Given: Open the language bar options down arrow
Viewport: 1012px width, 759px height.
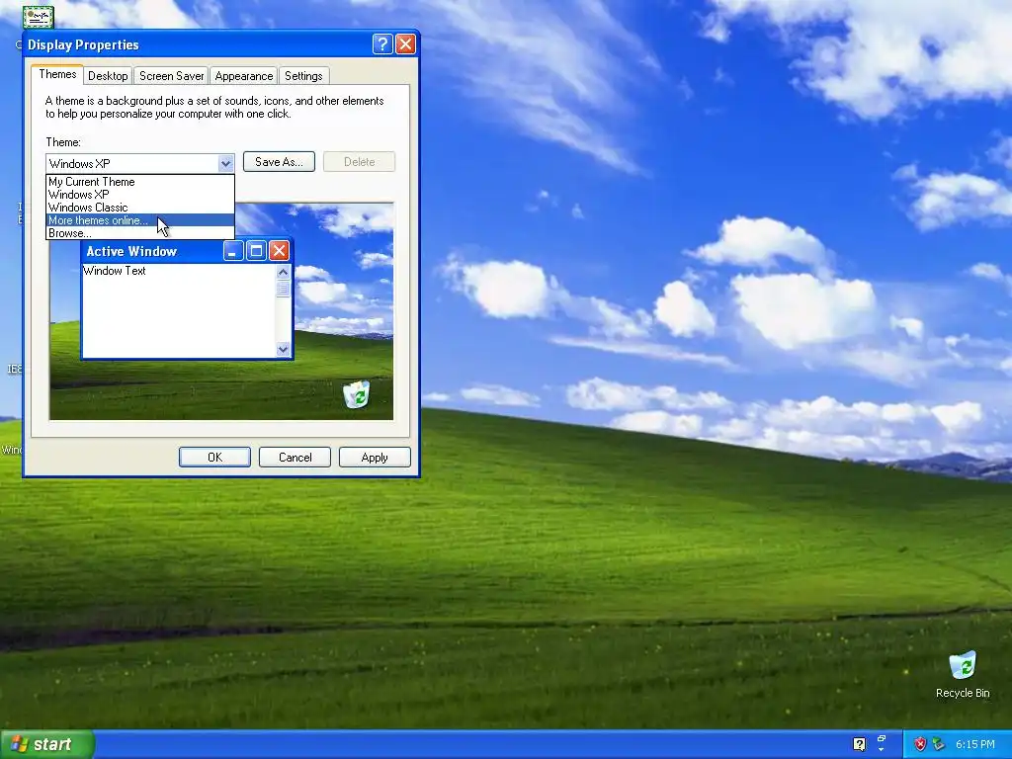Looking at the screenshot, I should coord(882,750).
